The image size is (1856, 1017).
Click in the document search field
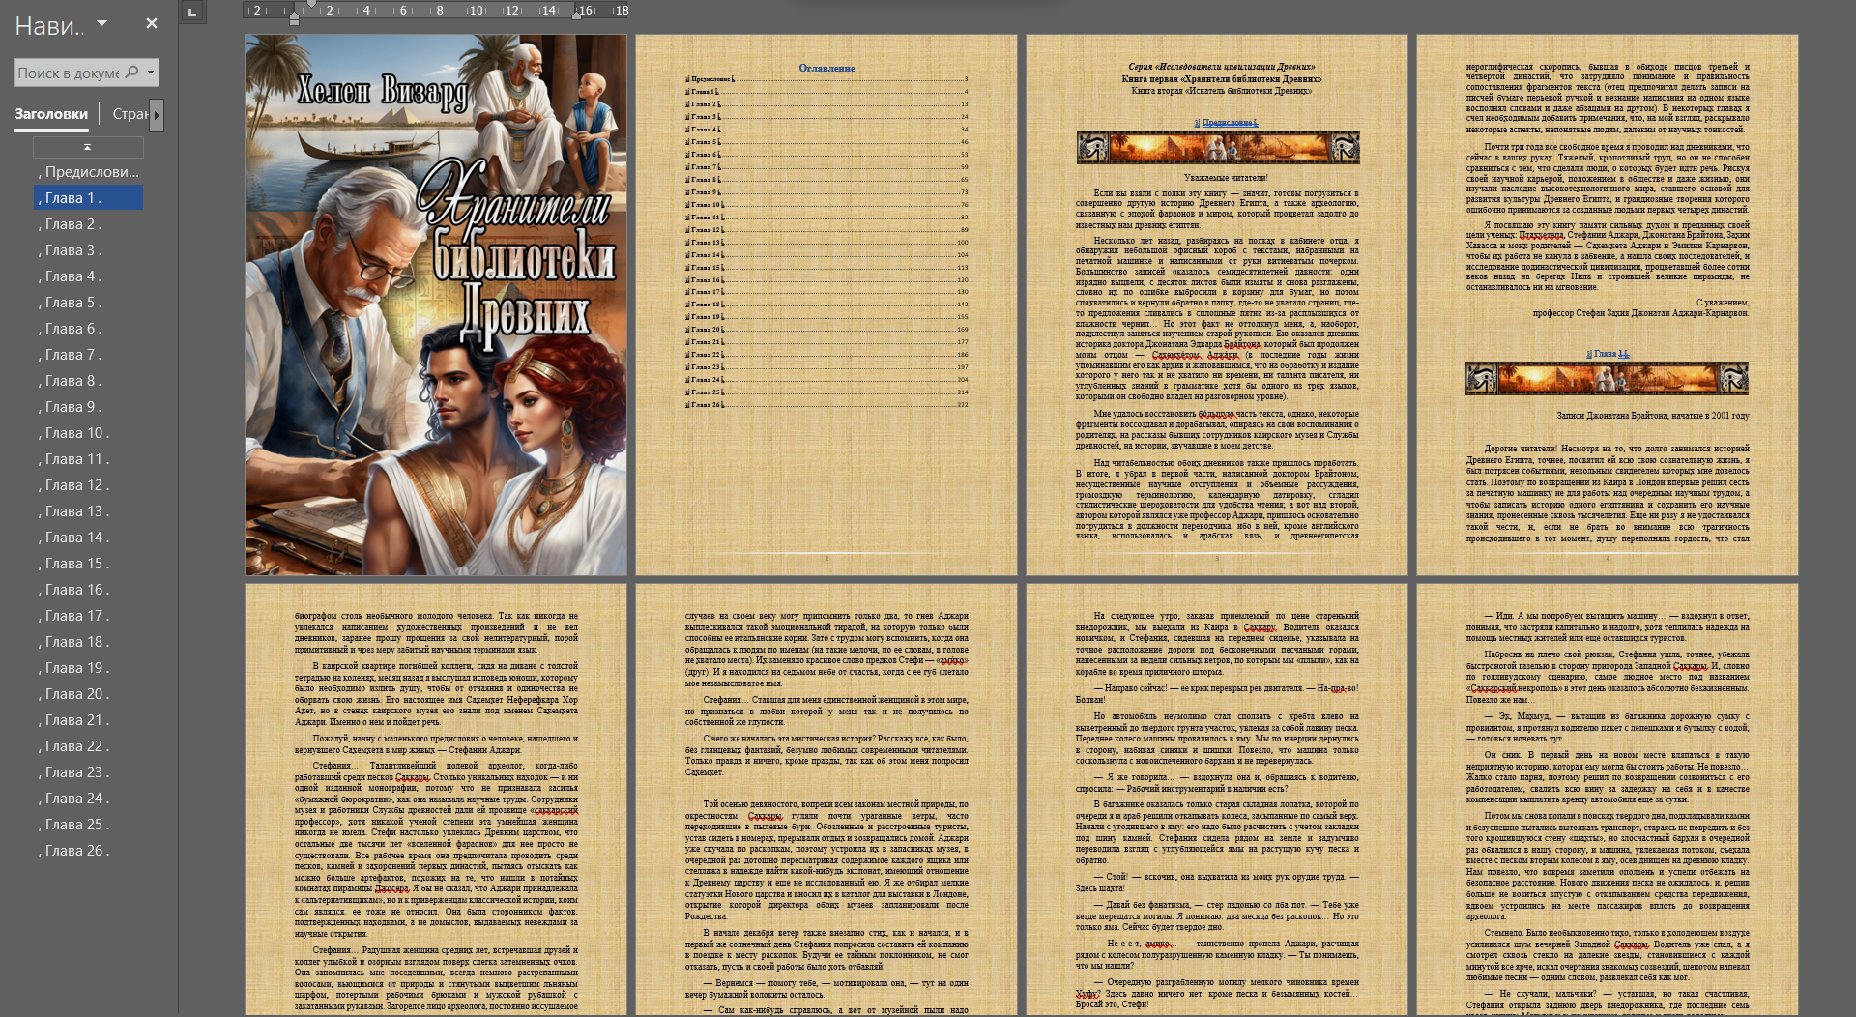(68, 73)
